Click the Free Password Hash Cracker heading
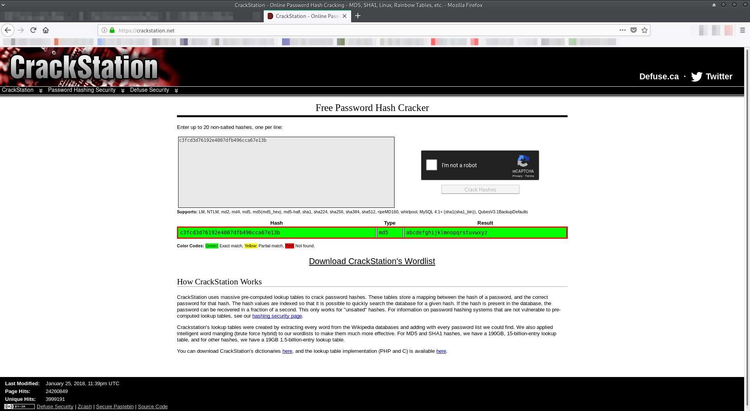The height and width of the screenshot is (411, 750). coord(372,108)
